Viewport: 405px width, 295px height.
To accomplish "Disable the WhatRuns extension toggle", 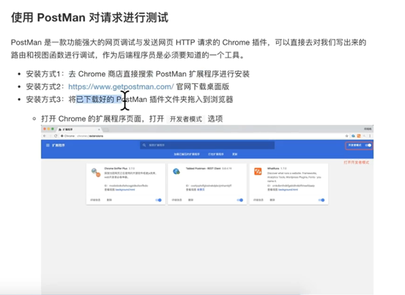I will 322,200.
